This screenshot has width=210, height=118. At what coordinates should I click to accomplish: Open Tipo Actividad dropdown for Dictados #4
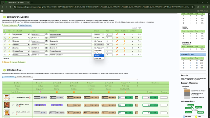point(21,41)
